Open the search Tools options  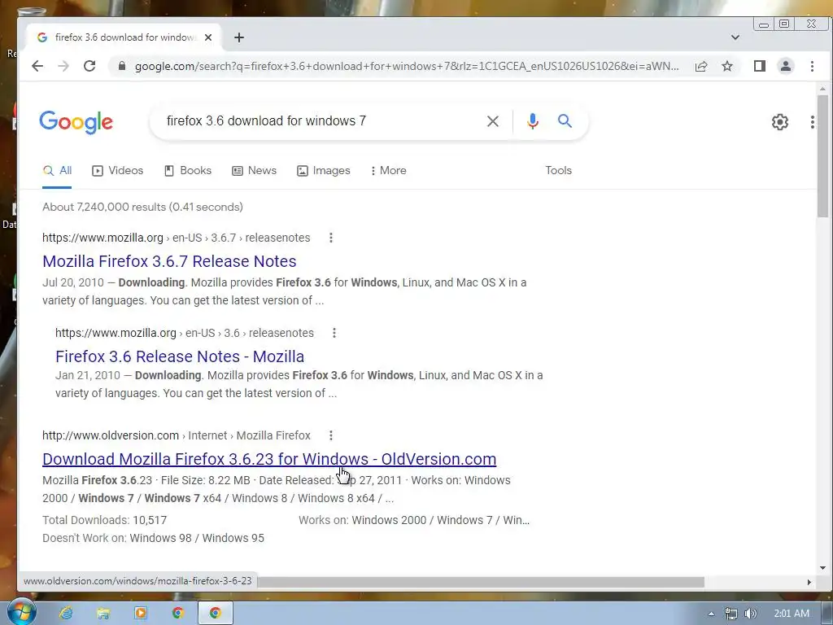(x=558, y=171)
